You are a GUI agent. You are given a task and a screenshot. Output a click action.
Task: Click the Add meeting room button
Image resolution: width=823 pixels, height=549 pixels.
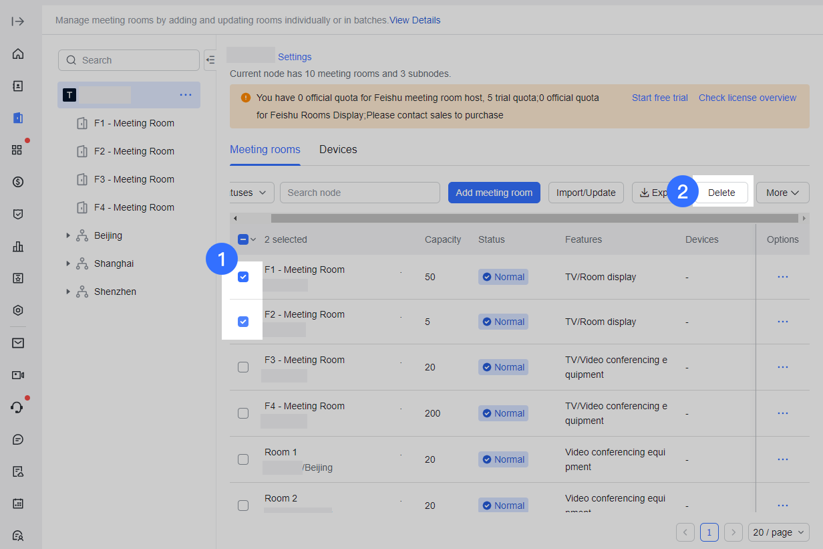(494, 193)
